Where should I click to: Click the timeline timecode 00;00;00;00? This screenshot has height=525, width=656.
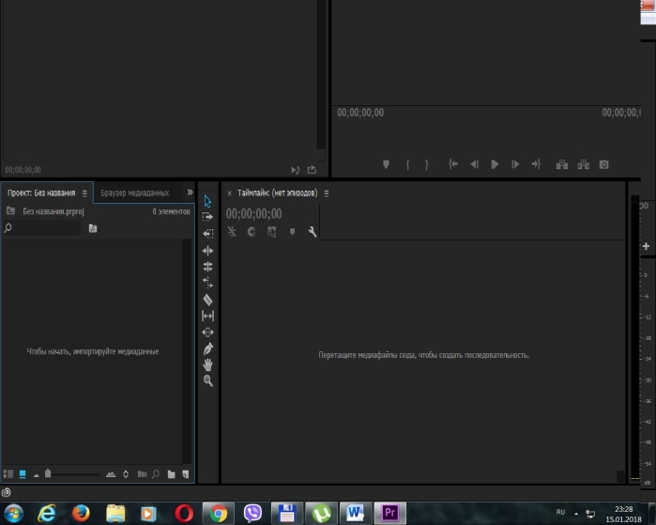[x=254, y=214]
